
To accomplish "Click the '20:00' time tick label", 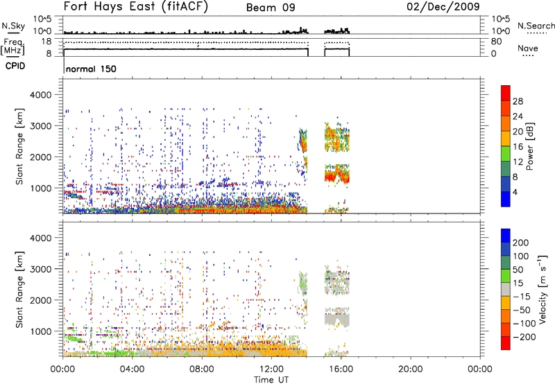I will tap(410, 369).
